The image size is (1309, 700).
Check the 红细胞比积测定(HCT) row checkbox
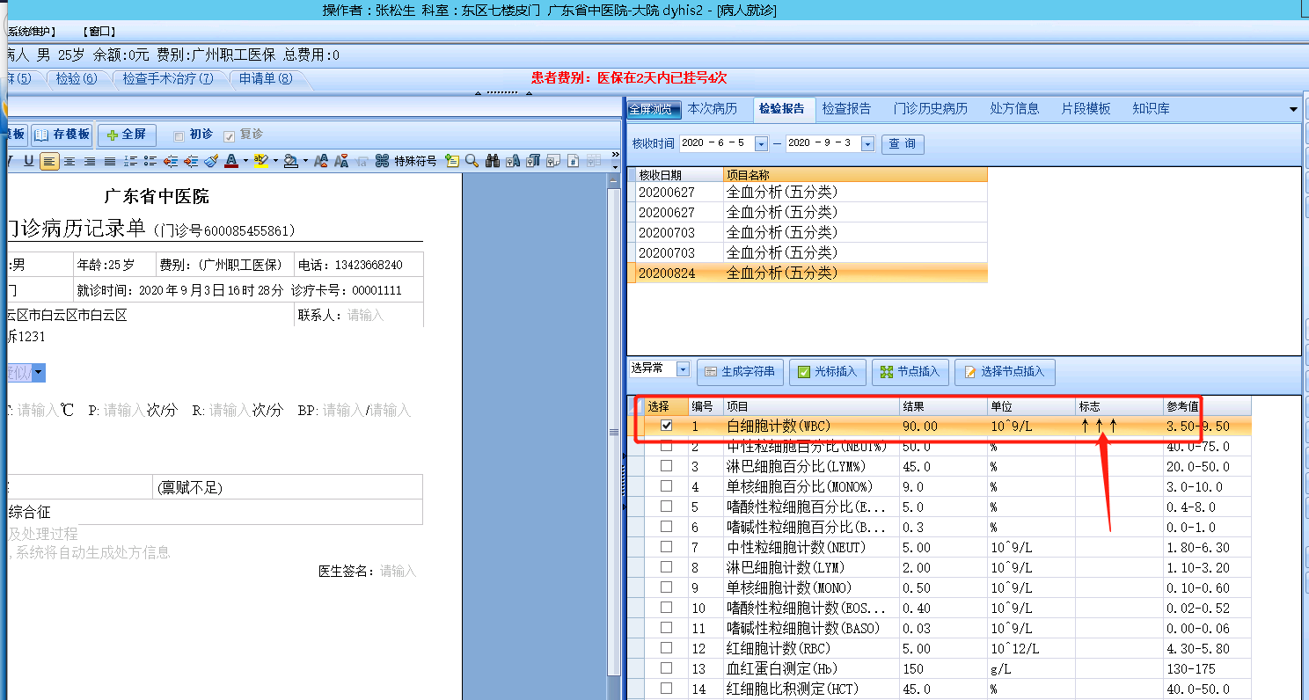(667, 689)
